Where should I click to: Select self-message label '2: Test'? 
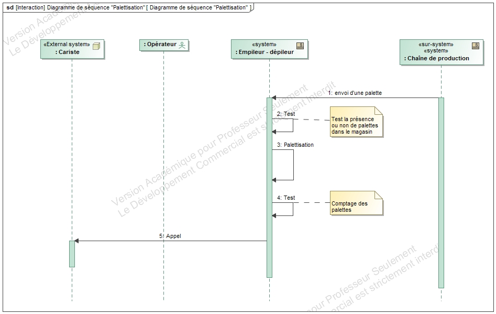[286, 114]
